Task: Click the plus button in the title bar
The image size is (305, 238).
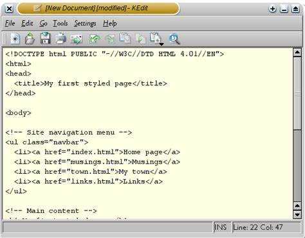Action: click(273, 9)
